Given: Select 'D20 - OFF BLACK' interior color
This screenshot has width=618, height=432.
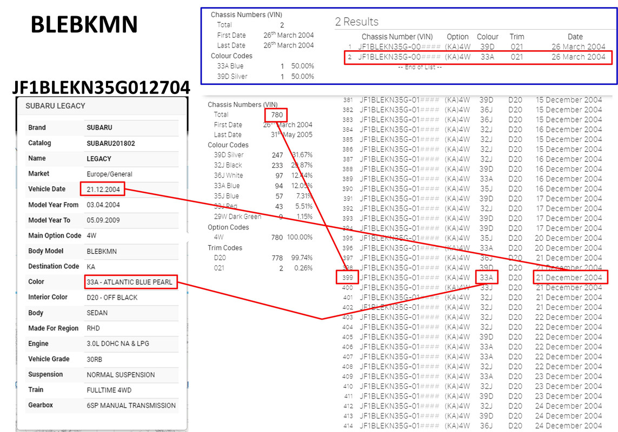Looking at the screenshot, I should tap(112, 298).
